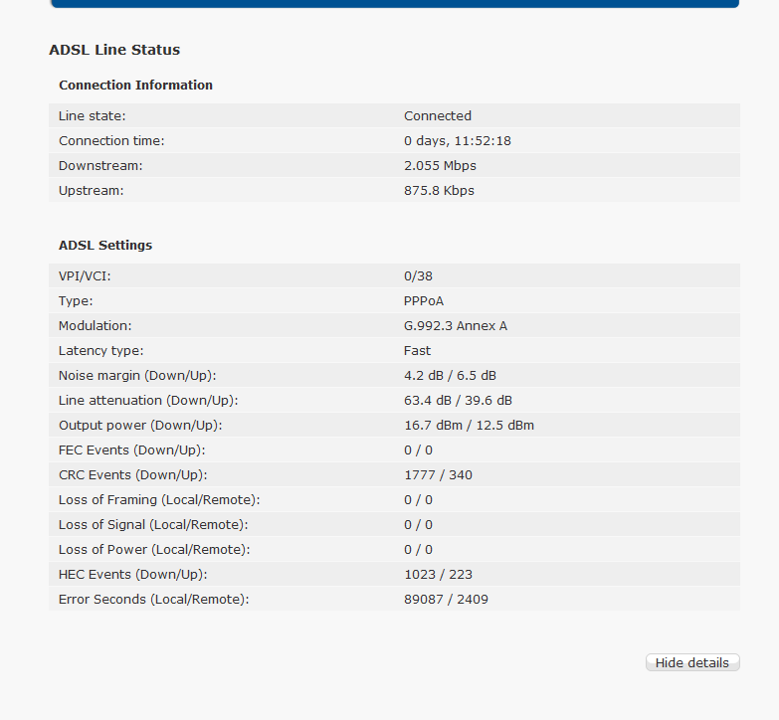Click the Loss of Power (Local/Remote) label
The width and height of the screenshot is (779, 720).
[x=154, y=549]
